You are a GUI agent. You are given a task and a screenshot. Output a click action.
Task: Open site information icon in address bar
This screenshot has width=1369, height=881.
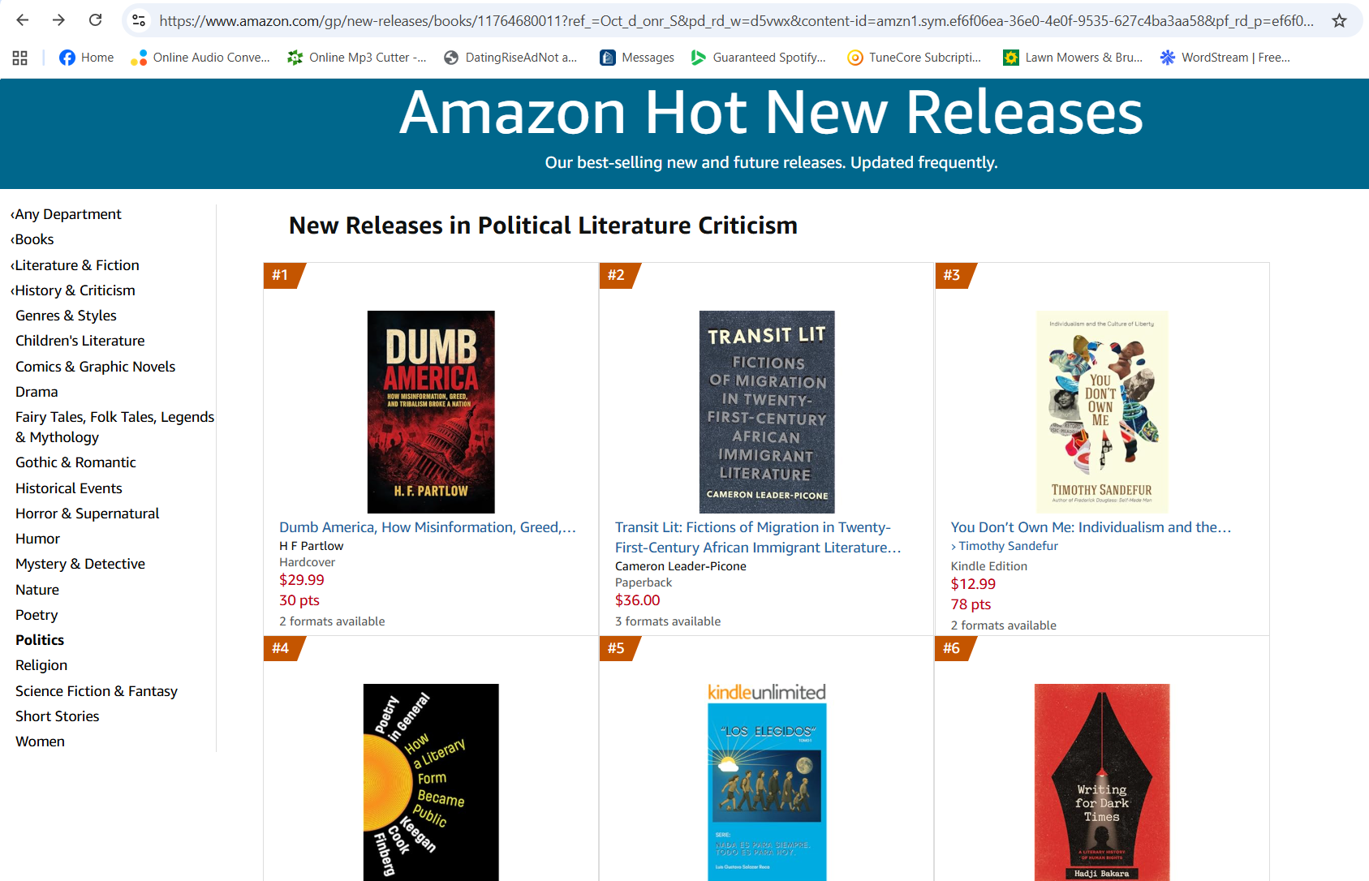click(139, 21)
